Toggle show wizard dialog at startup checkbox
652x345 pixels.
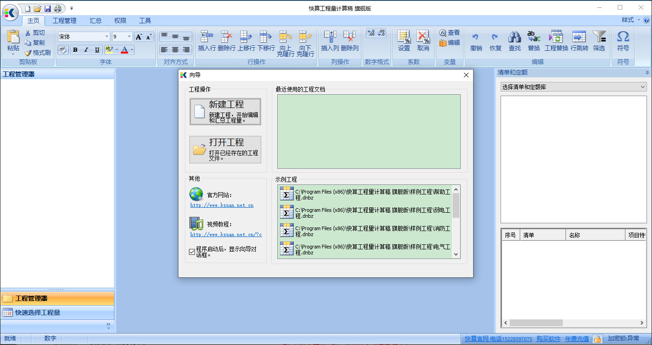(192, 252)
